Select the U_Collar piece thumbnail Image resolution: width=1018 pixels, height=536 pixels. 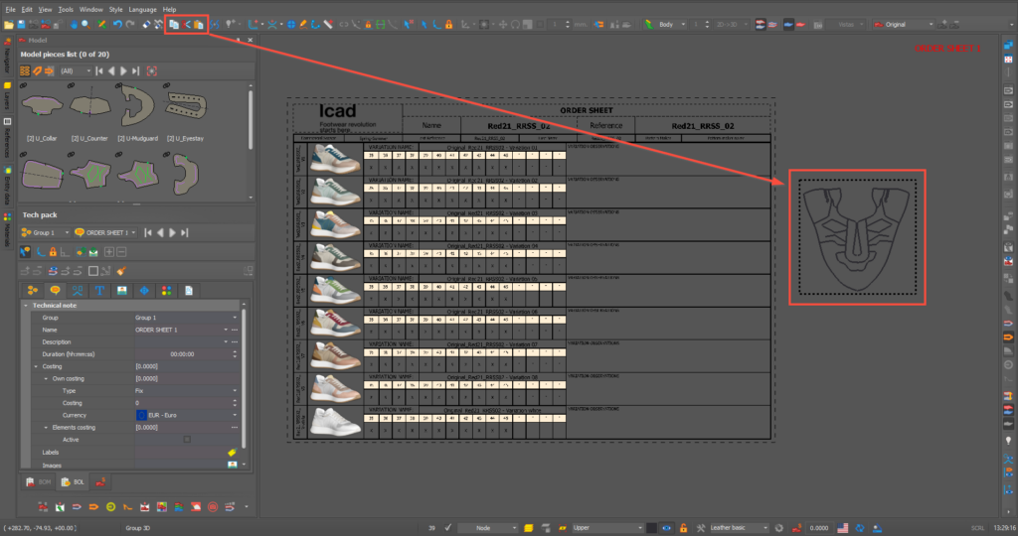(41, 111)
